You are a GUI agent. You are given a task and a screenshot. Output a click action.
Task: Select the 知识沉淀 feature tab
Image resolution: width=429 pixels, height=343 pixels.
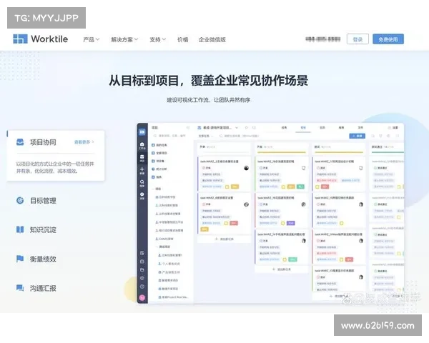point(36,229)
